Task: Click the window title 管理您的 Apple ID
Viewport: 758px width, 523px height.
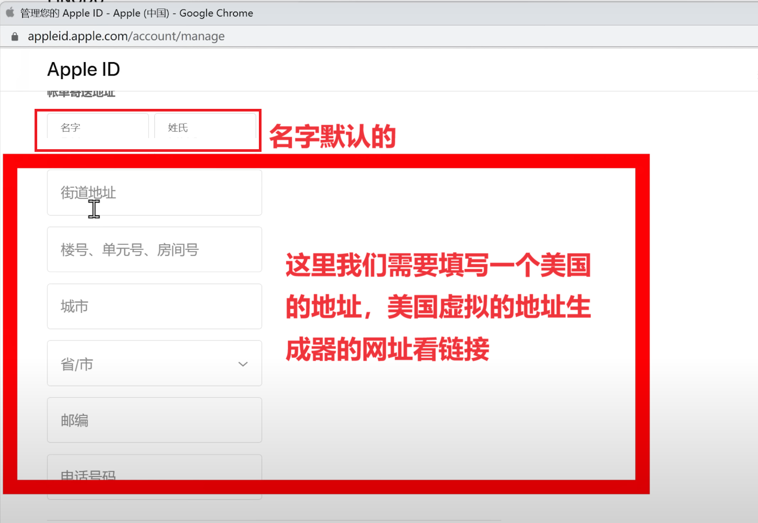Action: (136, 13)
